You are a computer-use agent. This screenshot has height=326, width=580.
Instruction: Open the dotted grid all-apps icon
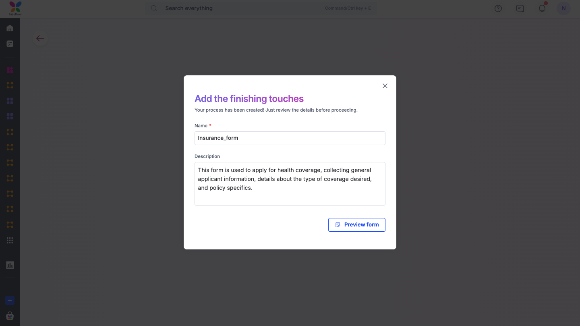10,241
